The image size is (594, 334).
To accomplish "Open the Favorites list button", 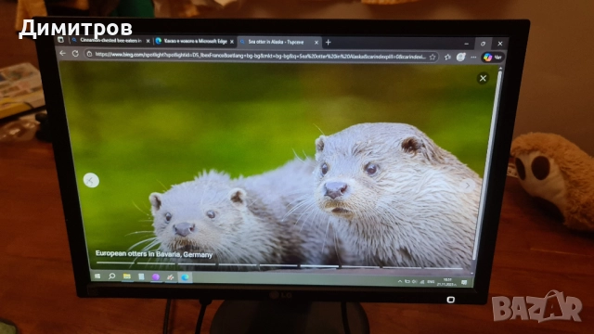I will tap(447, 57).
